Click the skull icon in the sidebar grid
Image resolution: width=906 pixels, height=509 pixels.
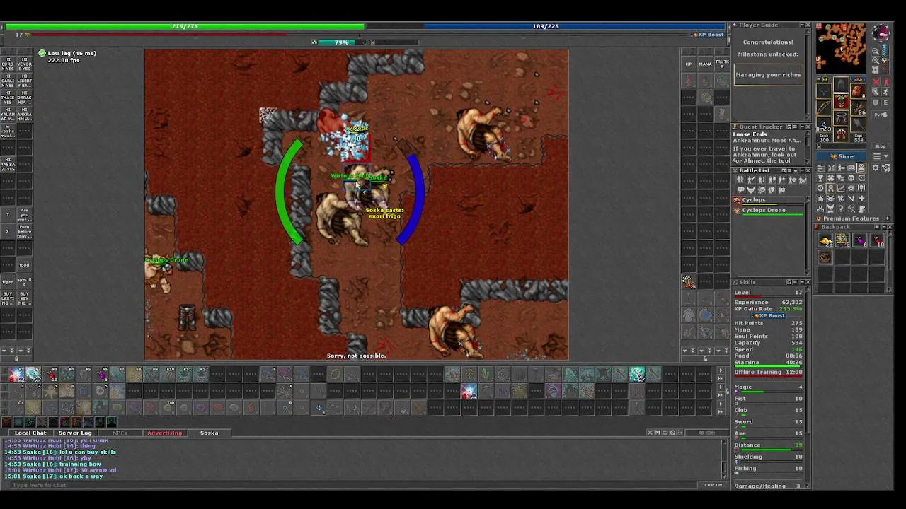(851, 177)
